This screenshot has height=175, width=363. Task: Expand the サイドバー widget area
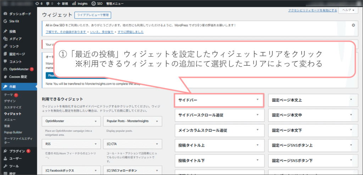click(x=257, y=100)
